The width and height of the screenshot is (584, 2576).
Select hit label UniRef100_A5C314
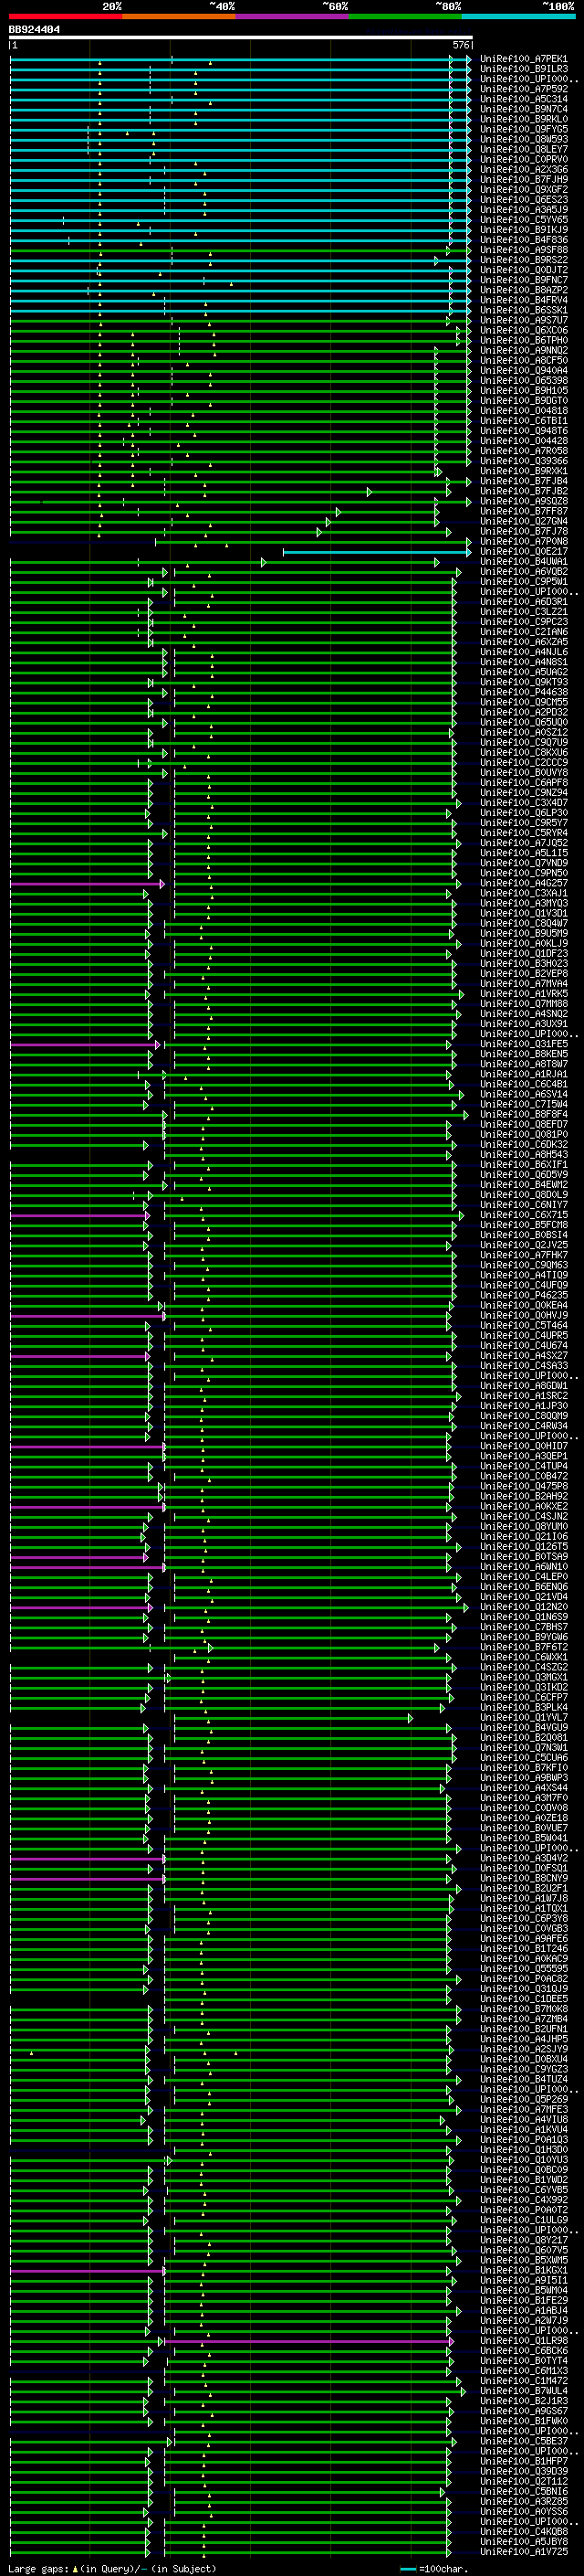(x=523, y=99)
